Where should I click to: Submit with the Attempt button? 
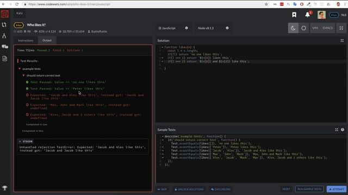tap(337, 189)
